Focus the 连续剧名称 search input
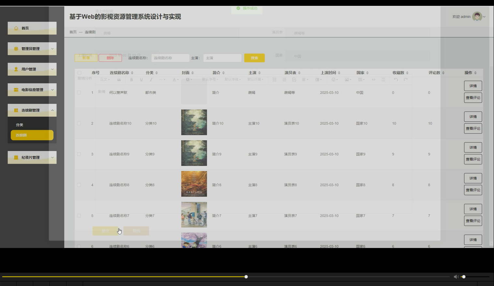 point(170,58)
